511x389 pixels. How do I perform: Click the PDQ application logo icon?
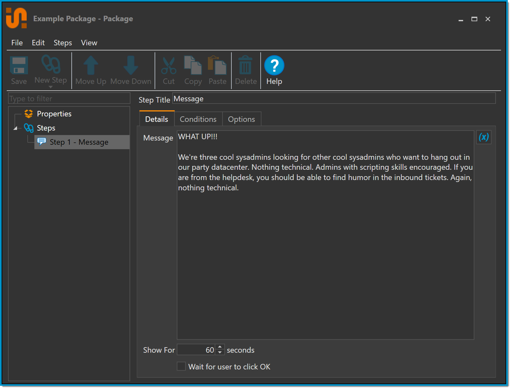pyautogui.click(x=16, y=18)
